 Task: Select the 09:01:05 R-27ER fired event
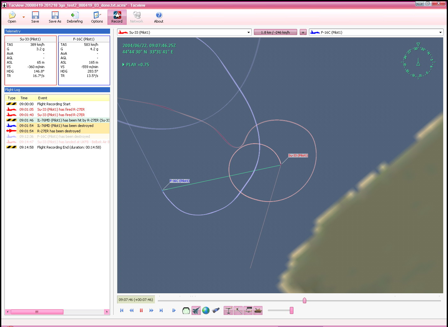pyautogui.click(x=61, y=109)
